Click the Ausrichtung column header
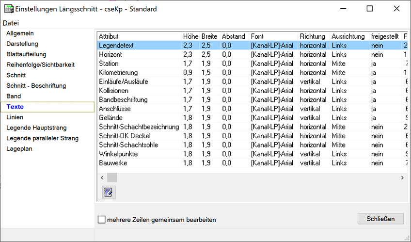The width and height of the screenshot is (411, 242). coord(348,36)
